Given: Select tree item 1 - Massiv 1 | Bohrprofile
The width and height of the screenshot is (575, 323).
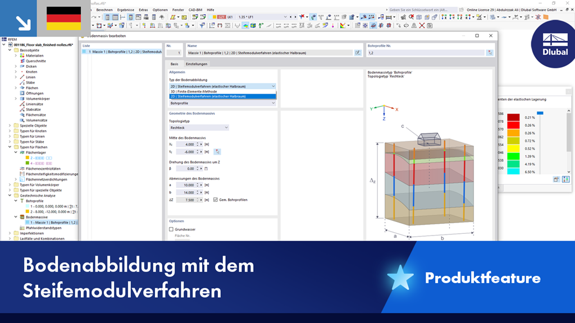Looking at the screenshot, I should (x=51, y=223).
